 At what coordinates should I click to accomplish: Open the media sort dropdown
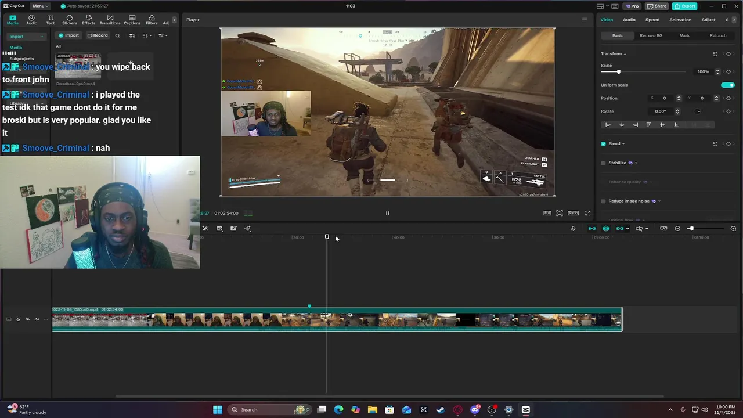pyautogui.click(x=147, y=35)
